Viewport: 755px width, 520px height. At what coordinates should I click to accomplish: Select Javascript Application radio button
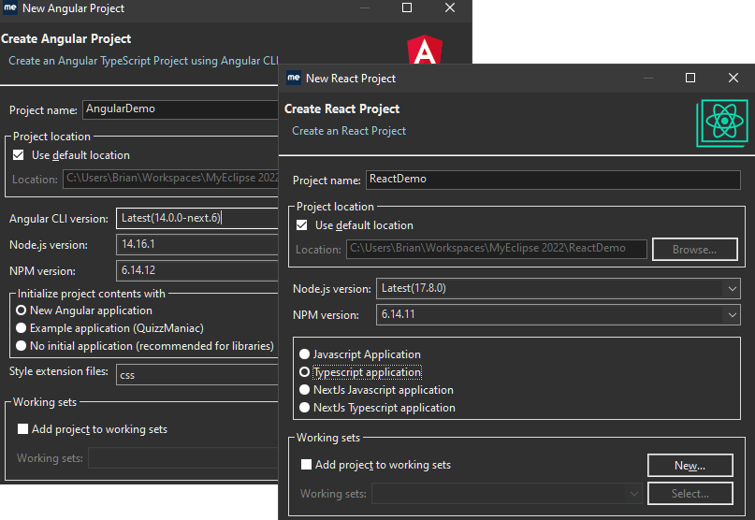(304, 354)
